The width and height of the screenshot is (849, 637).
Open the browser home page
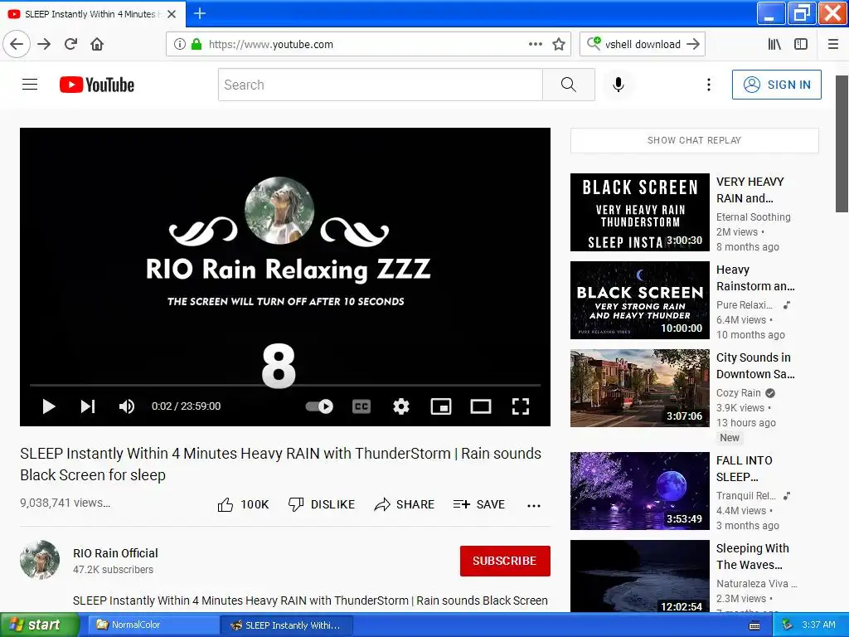pyautogui.click(x=97, y=44)
